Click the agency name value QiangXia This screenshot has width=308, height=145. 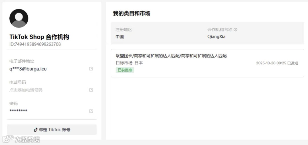click(216, 37)
